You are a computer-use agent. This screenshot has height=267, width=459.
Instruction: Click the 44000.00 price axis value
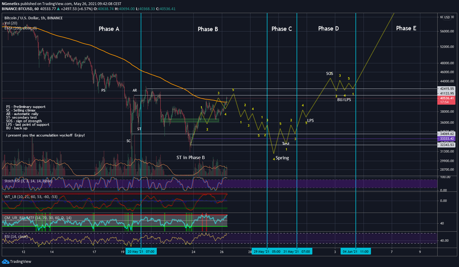coord(447,81)
